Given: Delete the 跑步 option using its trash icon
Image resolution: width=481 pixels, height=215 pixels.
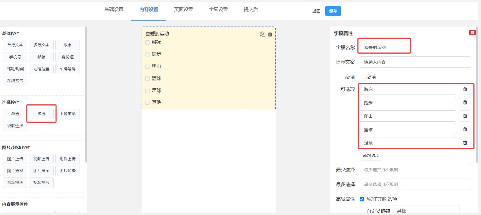Looking at the screenshot, I should pos(465,103).
